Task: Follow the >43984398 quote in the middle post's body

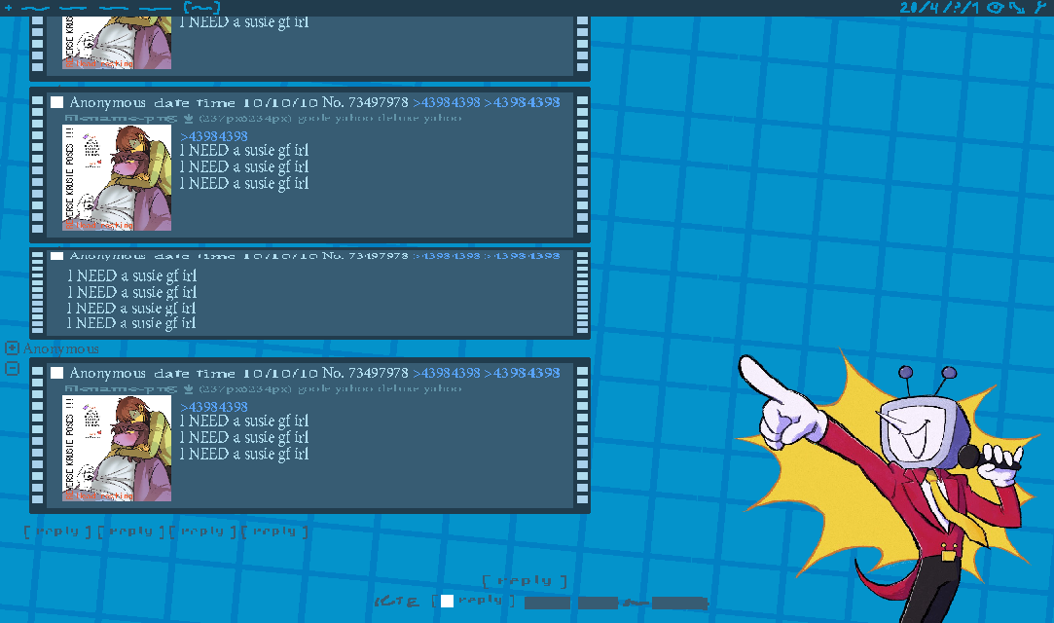Action: point(214,135)
